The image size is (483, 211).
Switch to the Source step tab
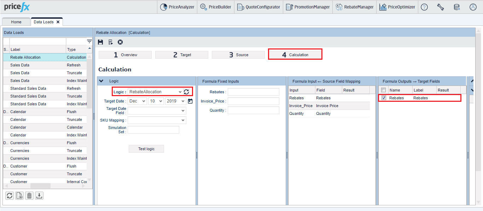[238, 55]
